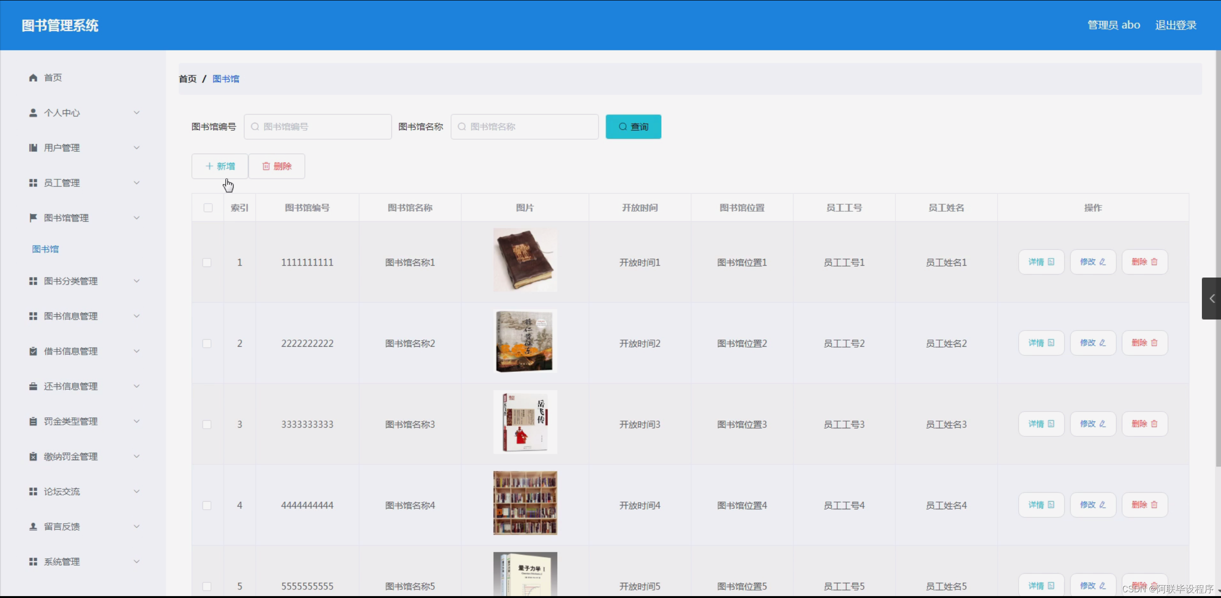Click the grid icon beside 论坛交流
The image size is (1221, 598).
tap(33, 492)
